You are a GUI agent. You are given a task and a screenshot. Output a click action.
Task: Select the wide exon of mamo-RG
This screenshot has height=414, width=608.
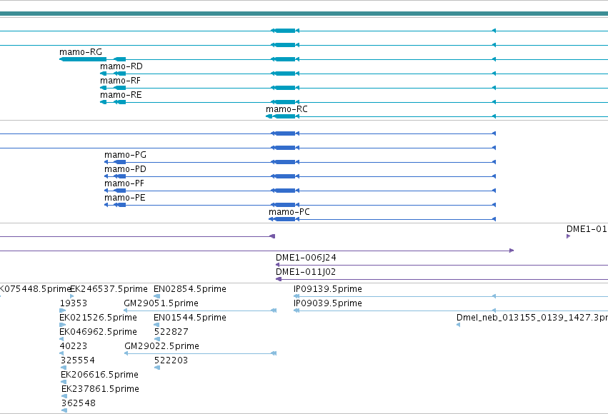(x=83, y=59)
